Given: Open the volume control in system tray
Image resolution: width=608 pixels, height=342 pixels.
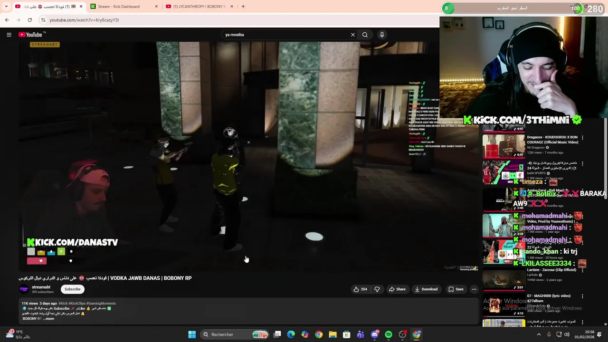Looking at the screenshot, I should [567, 334].
